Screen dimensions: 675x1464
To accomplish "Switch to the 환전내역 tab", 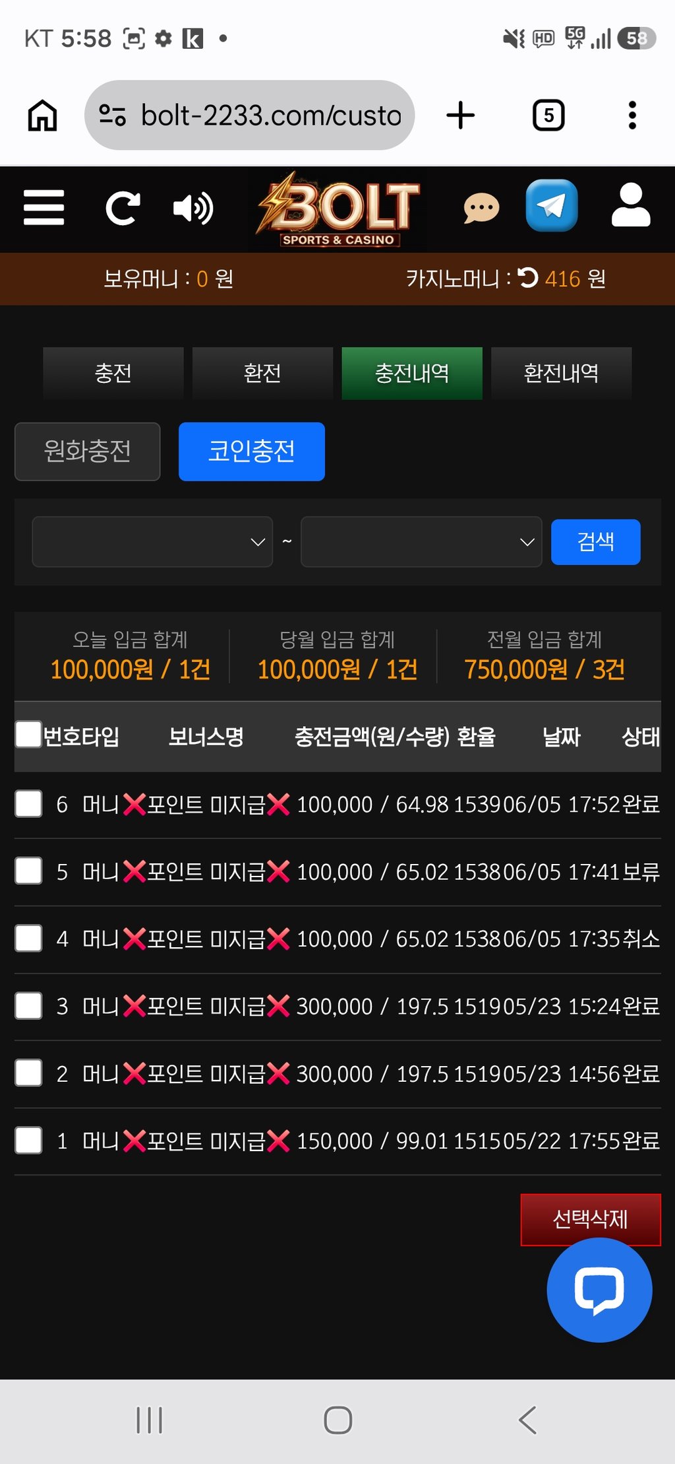I will (562, 374).
